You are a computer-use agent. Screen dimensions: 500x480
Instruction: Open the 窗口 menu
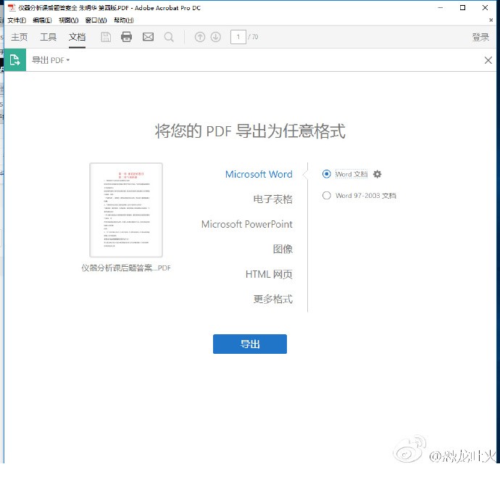click(x=96, y=20)
